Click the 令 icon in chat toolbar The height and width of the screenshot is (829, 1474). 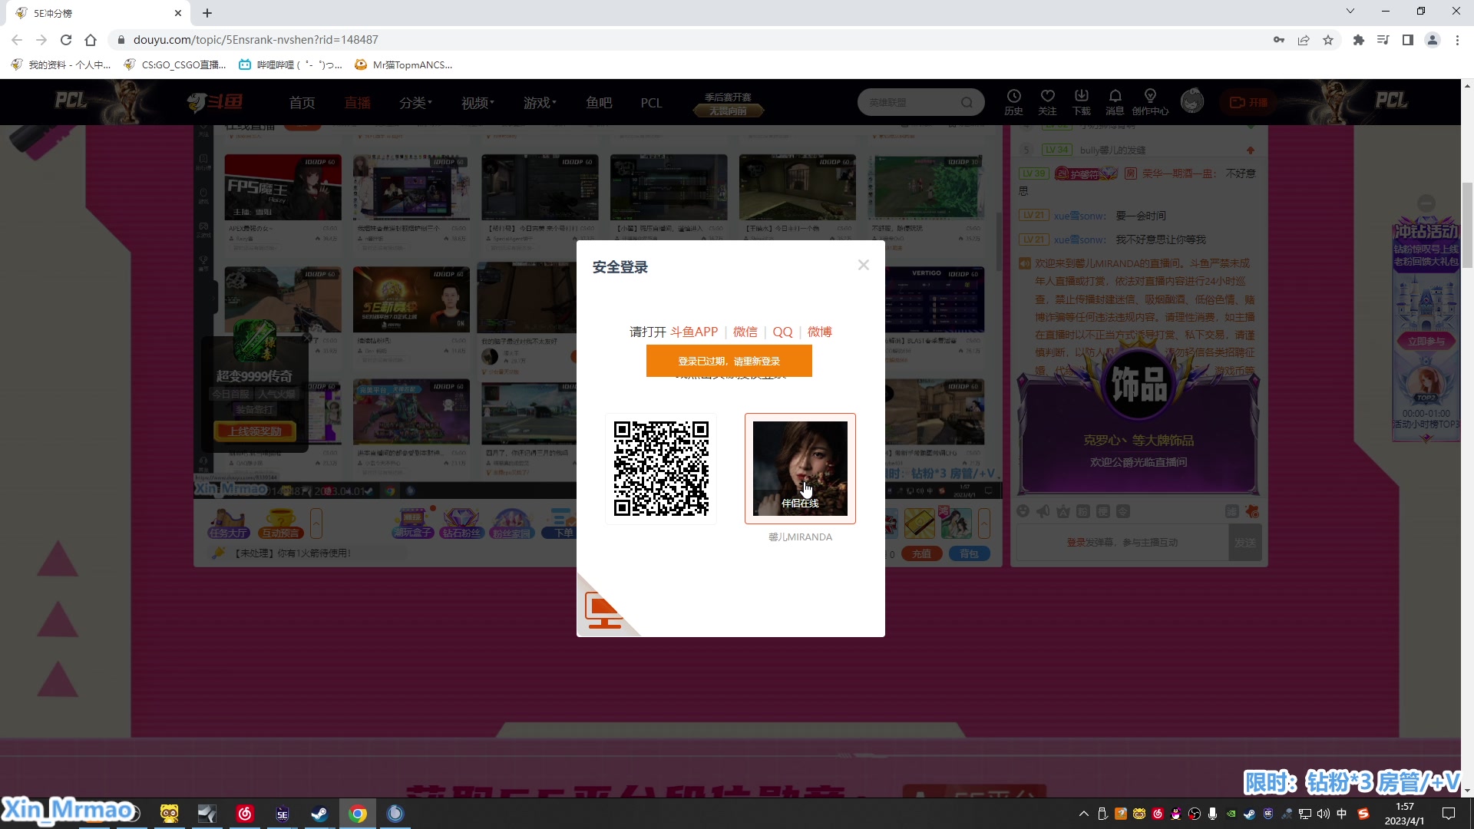click(1122, 511)
